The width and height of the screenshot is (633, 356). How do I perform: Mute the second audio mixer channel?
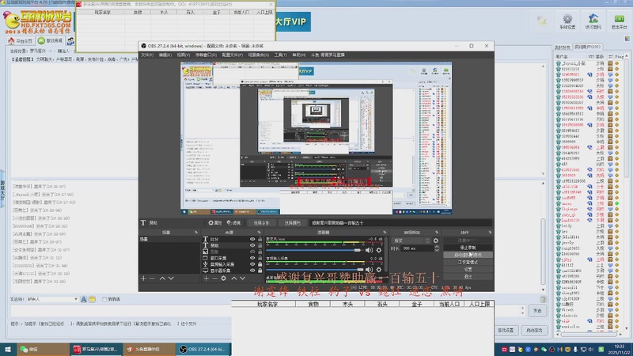click(x=369, y=269)
